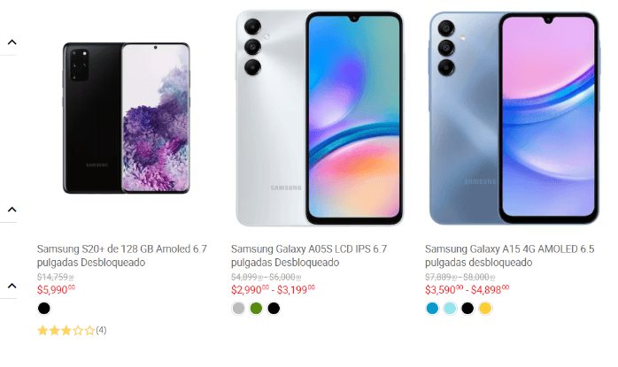
Task: Choose green color for Galaxy A05S
Action: coord(256,309)
